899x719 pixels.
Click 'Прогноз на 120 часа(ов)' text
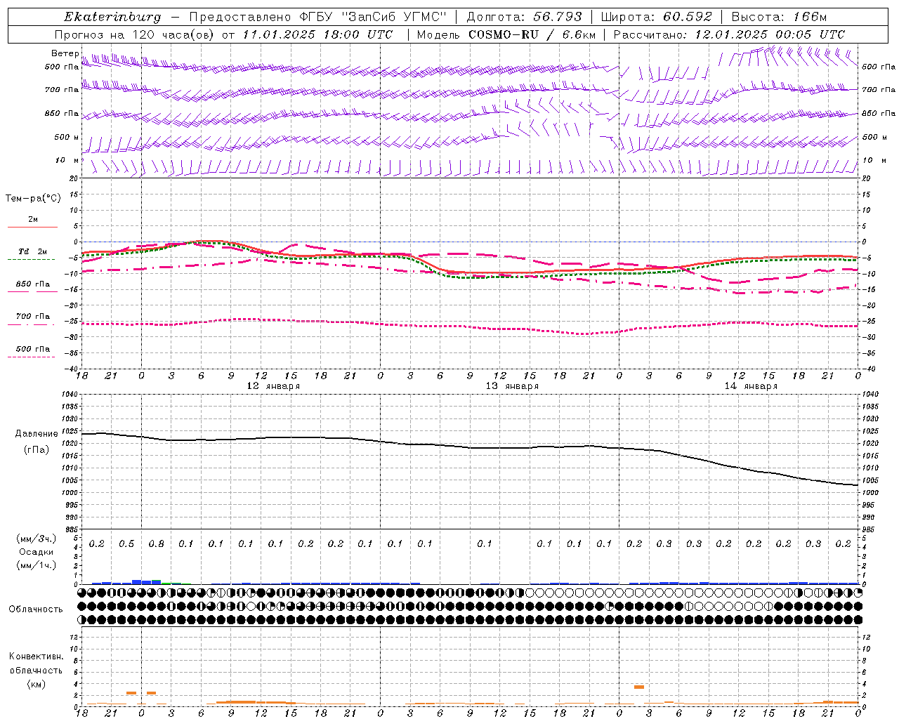pyautogui.click(x=135, y=34)
